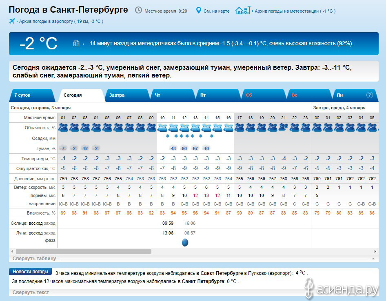Click the Облачность, % row label

coord(40,128)
